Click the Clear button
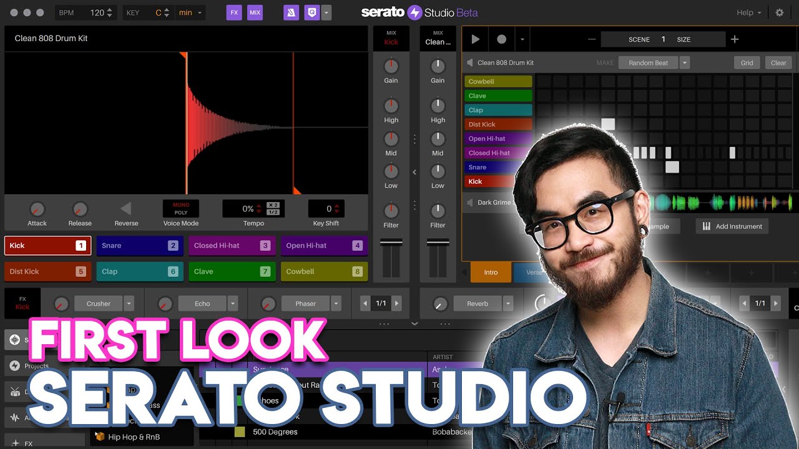 tap(778, 62)
